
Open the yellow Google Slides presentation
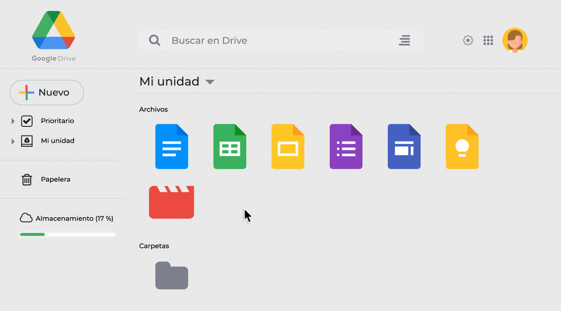click(288, 146)
